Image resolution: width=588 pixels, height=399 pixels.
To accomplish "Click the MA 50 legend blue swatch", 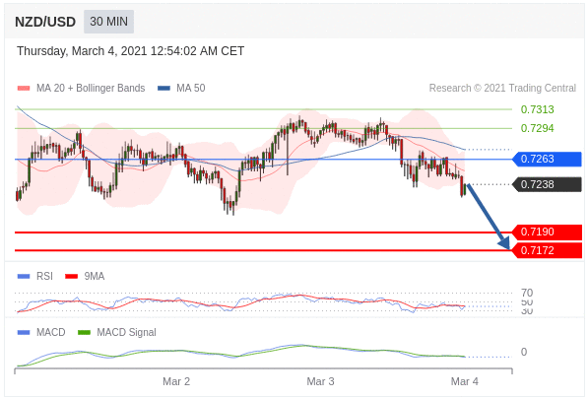I will [163, 88].
